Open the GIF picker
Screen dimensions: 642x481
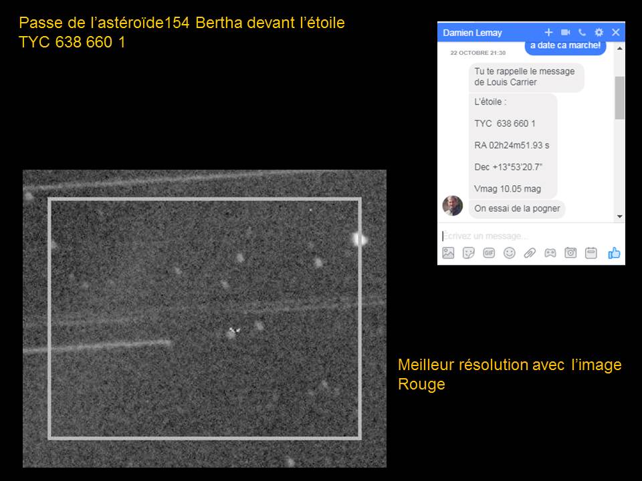489,253
